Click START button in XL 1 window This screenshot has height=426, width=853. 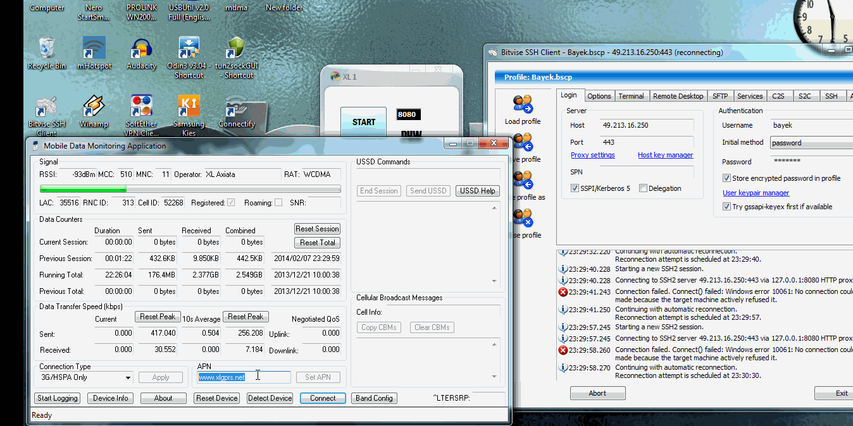click(364, 122)
